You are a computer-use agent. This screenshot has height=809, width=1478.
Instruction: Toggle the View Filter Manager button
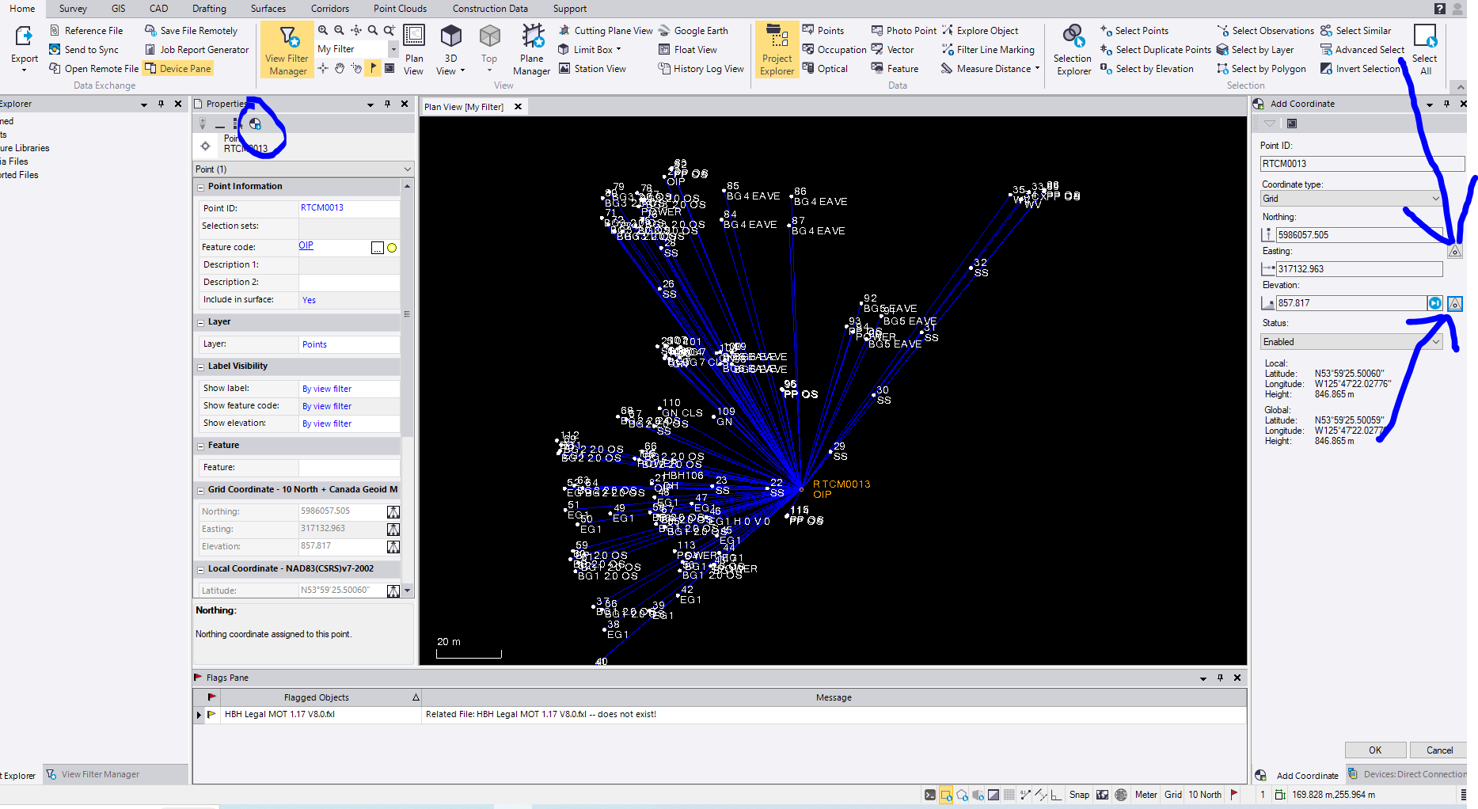click(287, 49)
